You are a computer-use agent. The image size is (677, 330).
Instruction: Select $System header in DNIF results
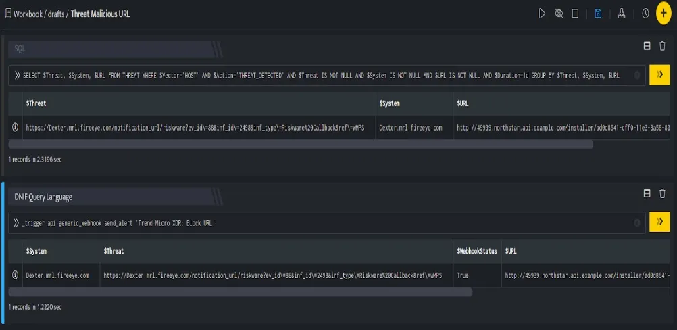tap(36, 251)
